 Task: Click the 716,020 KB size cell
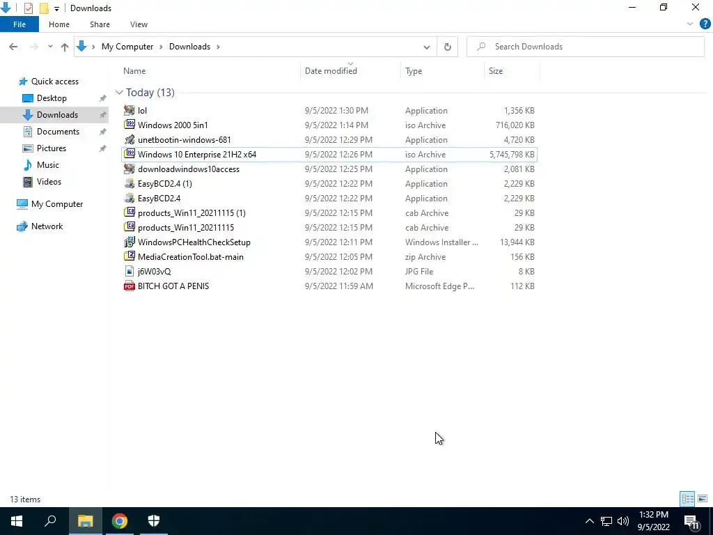pos(515,125)
